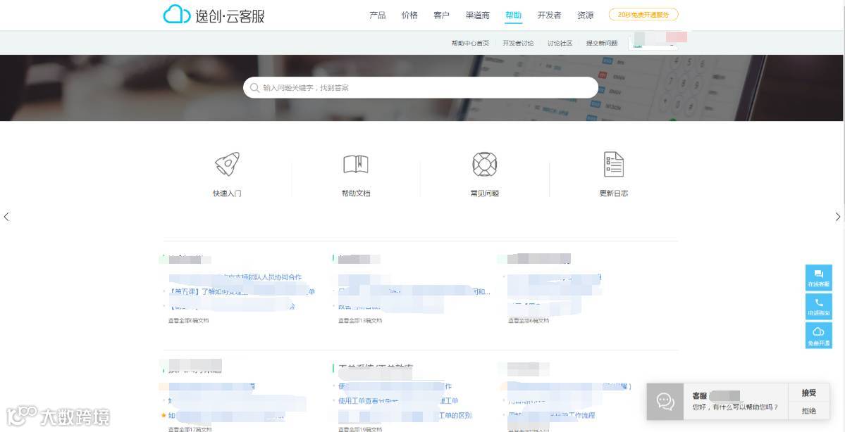
Task: Click 免费开通 cloud side button
Action: click(x=819, y=336)
